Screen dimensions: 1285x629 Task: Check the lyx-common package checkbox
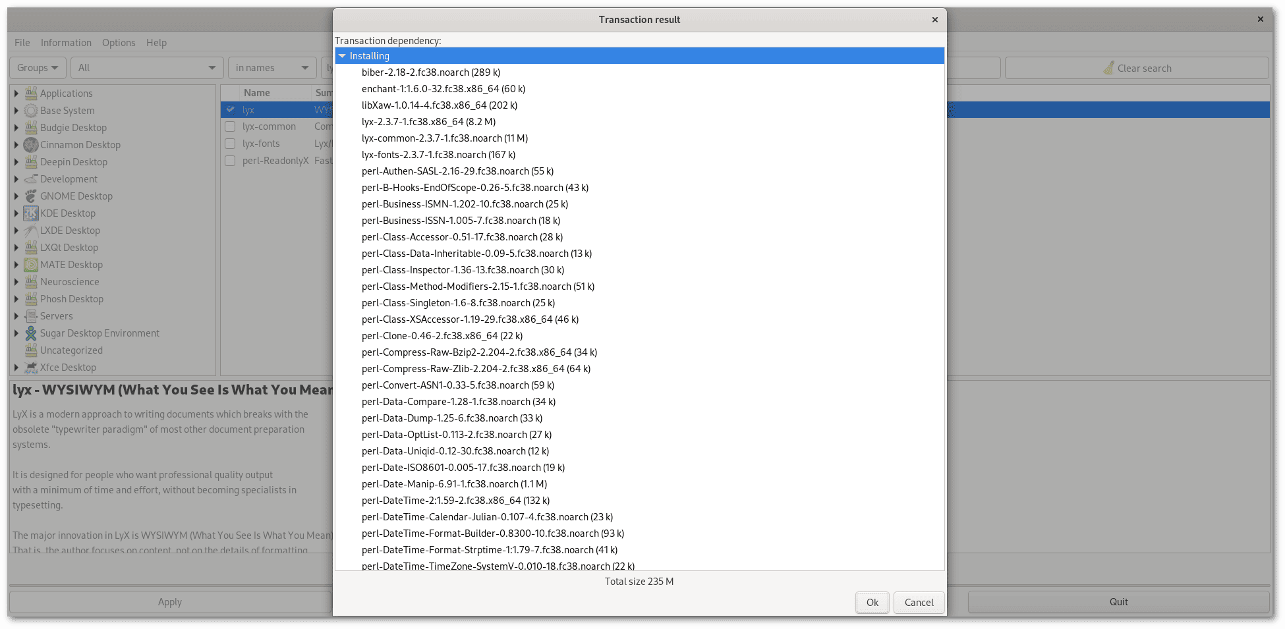tap(230, 126)
